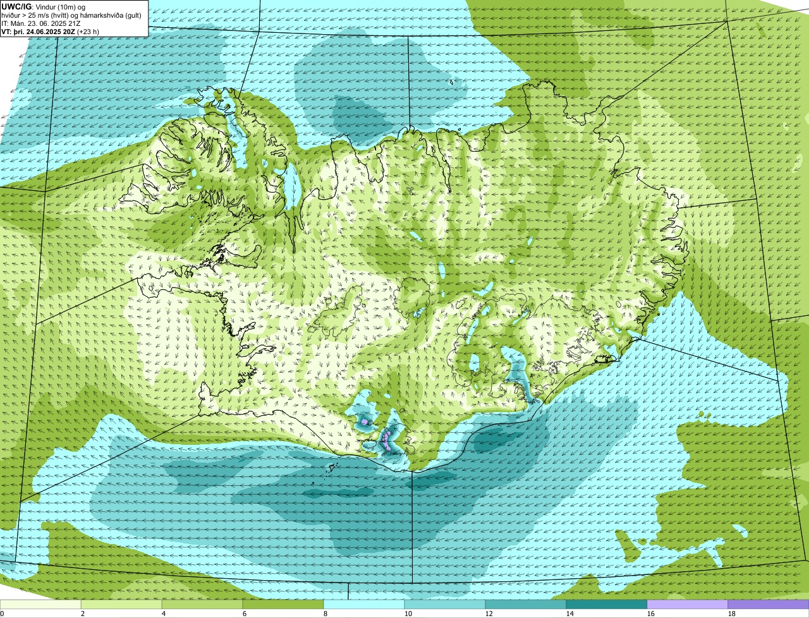Click the 6–8 m/s olive green legend swatch
Screen dimensions: 809x618
click(283, 604)
